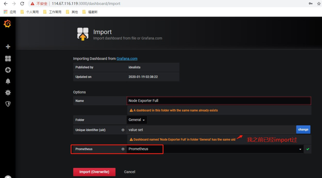Viewport: 322px width, 178px height.
Task: Click the Import dashboard header icon
Action: pos(83,34)
